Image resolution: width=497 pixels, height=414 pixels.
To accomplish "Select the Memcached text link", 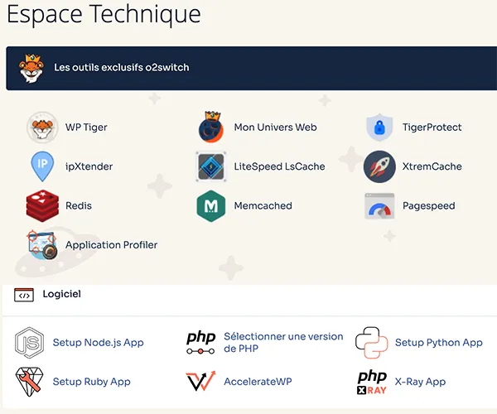I will (x=263, y=205).
